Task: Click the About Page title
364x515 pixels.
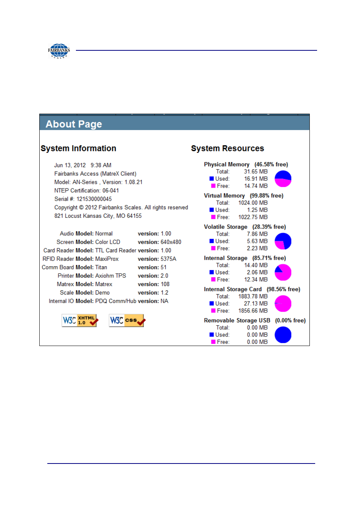Action: pyautogui.click(x=74, y=124)
